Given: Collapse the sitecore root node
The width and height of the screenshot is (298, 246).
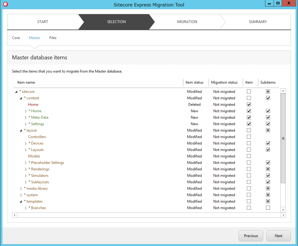Looking at the screenshot, I should tap(16, 92).
